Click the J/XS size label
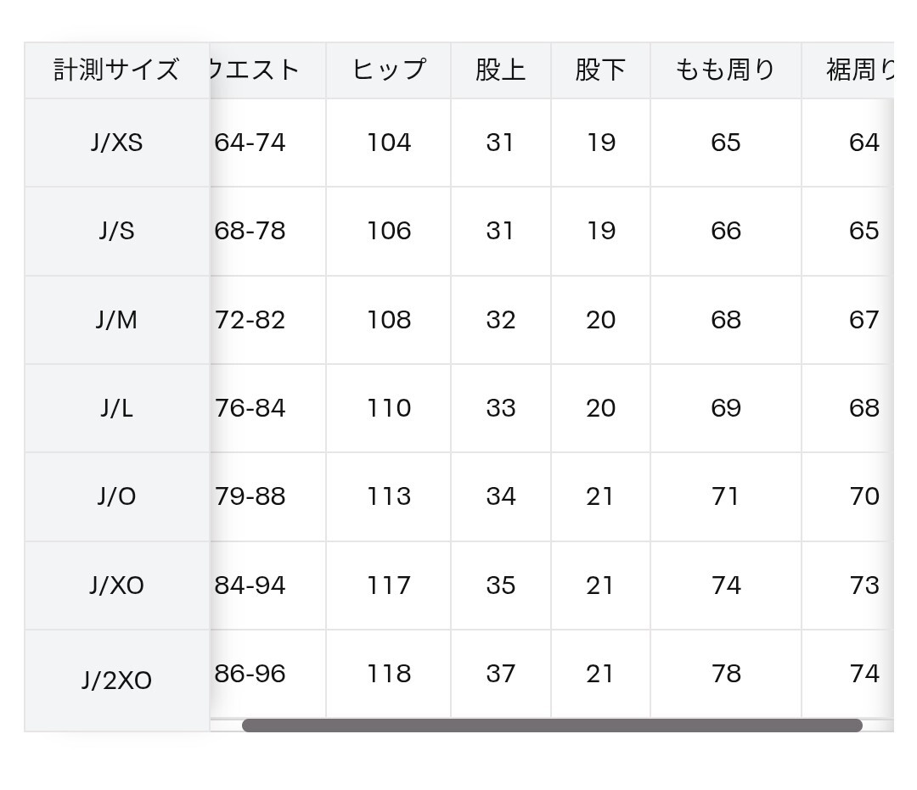Image resolution: width=917 pixels, height=790 pixels. click(117, 143)
